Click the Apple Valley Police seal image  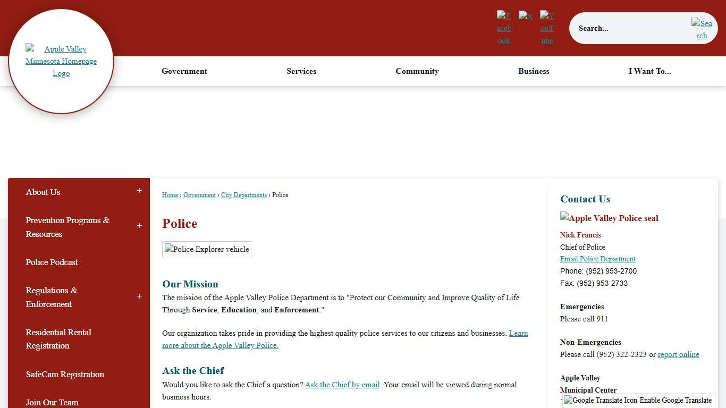click(609, 218)
